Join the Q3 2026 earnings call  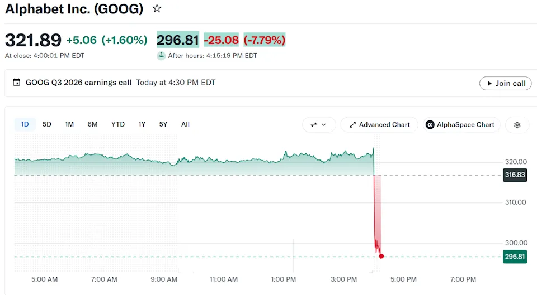tap(506, 83)
